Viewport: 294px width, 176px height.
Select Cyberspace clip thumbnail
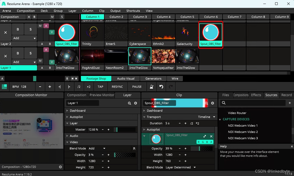pos(140,32)
